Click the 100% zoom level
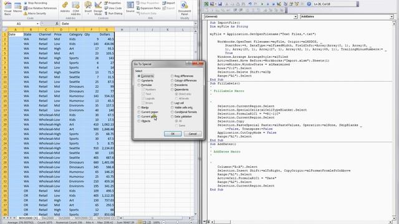This screenshot has height=224, width=399. pyautogui.click(x=156, y=222)
